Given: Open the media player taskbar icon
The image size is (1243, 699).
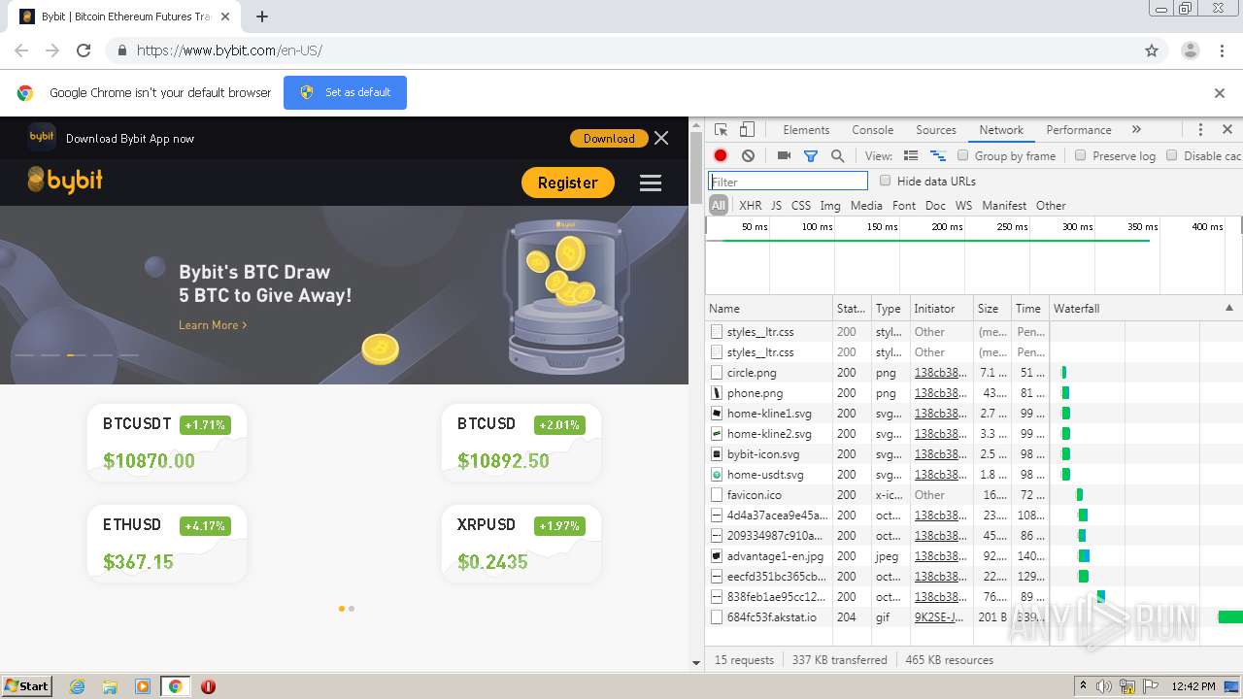Looking at the screenshot, I should point(143,686).
